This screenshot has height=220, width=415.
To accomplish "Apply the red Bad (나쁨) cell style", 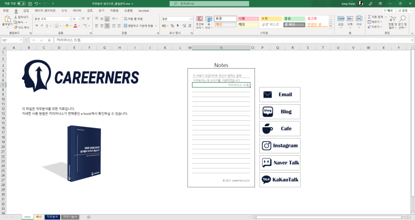I will point(248,18).
